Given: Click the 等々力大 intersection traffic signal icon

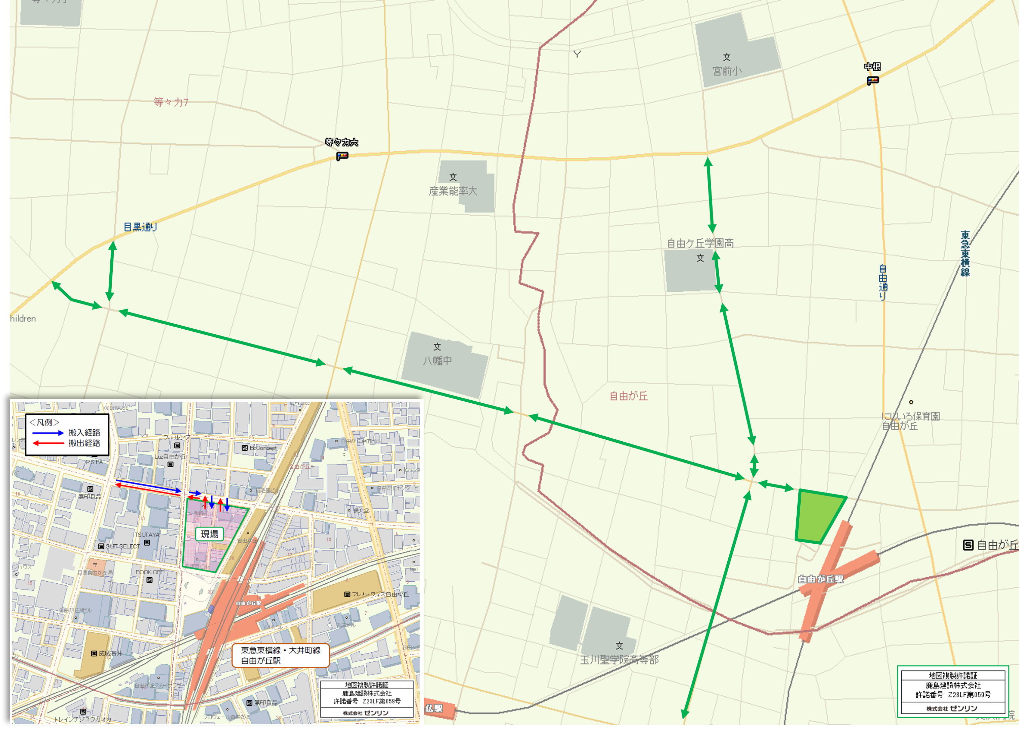Looking at the screenshot, I should pos(342,156).
